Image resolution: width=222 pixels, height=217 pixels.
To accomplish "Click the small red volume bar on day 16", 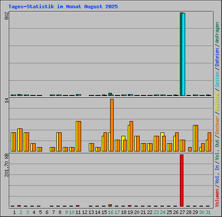I will [110, 205].
